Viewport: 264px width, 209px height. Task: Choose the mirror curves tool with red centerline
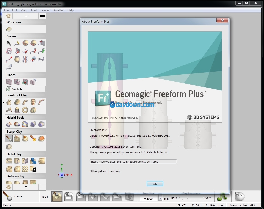click(x=25, y=59)
